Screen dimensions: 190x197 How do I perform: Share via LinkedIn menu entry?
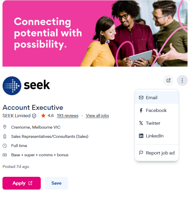pyautogui.click(x=157, y=136)
